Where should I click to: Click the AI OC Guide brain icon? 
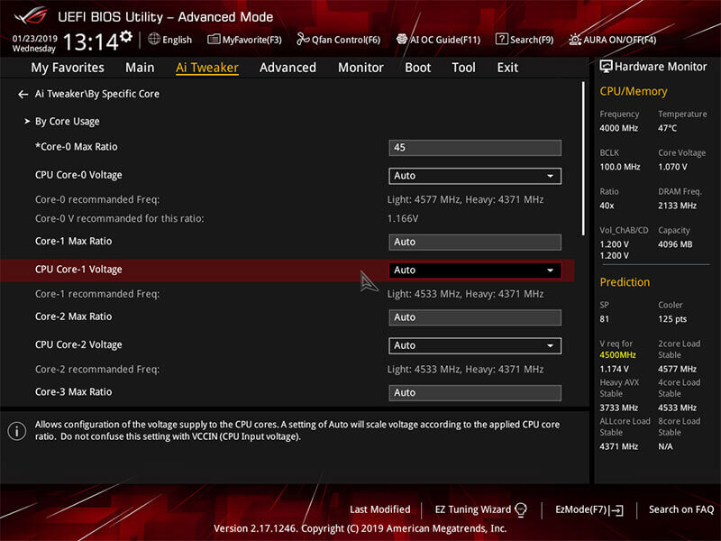402,39
